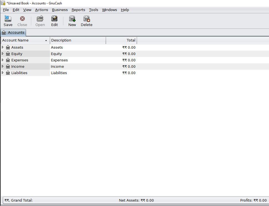269x206 pixels.
Task: Click the Income total 0.00 value
Action: (x=129, y=66)
